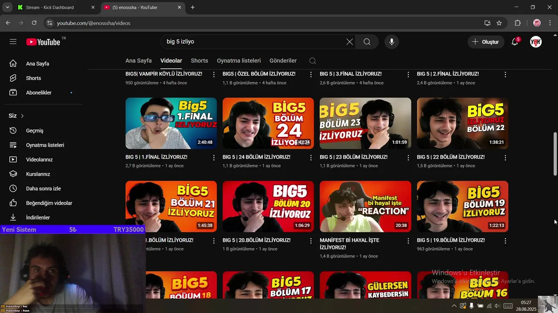Image resolution: width=558 pixels, height=313 pixels.
Task: View site information icon in address bar
Action: tap(49, 23)
